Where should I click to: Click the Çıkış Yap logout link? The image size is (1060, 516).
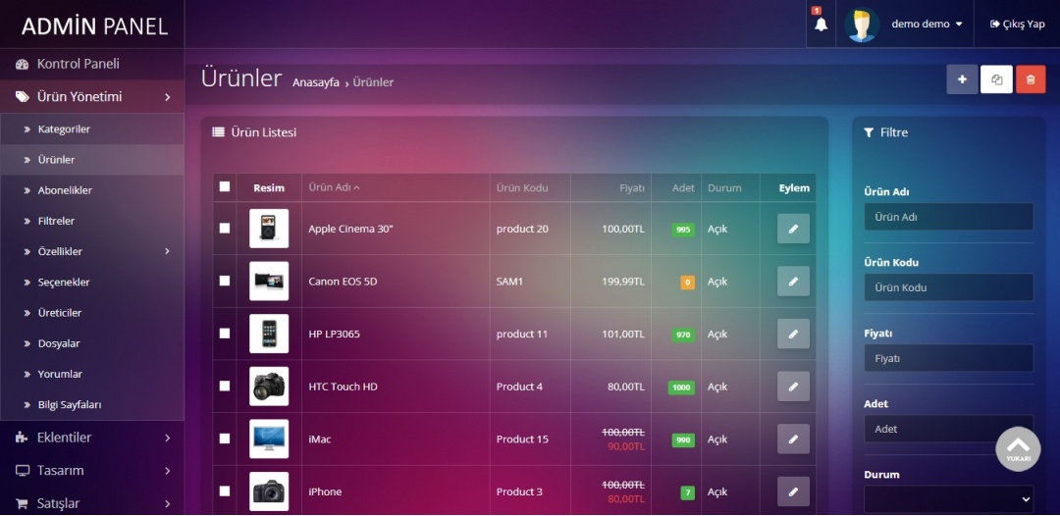pos(1017,24)
